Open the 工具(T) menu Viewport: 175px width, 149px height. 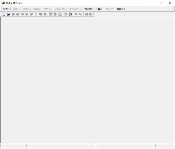click(99, 9)
